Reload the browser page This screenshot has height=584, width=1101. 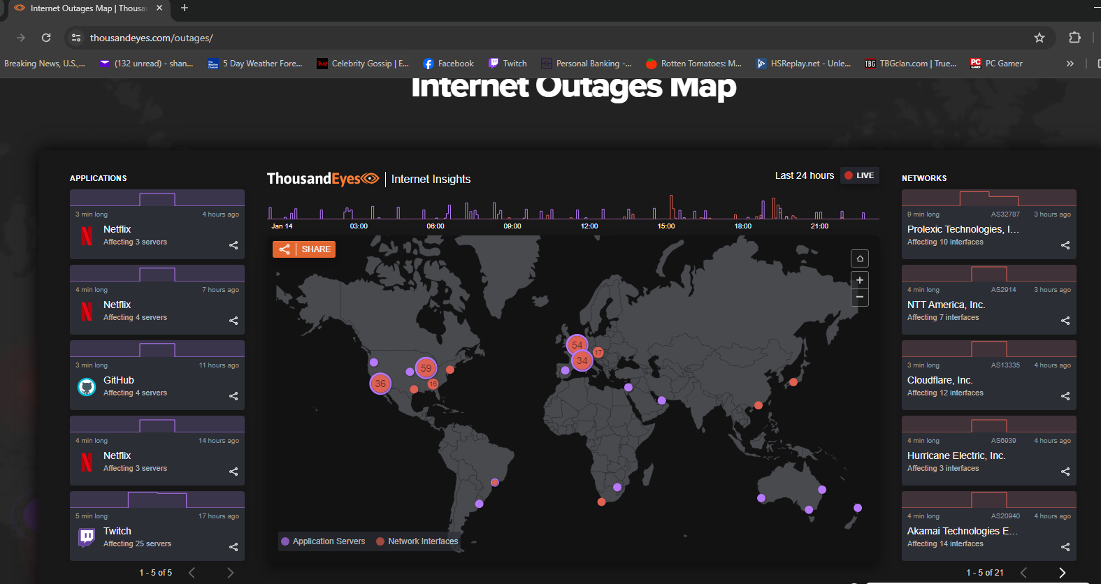pos(46,38)
